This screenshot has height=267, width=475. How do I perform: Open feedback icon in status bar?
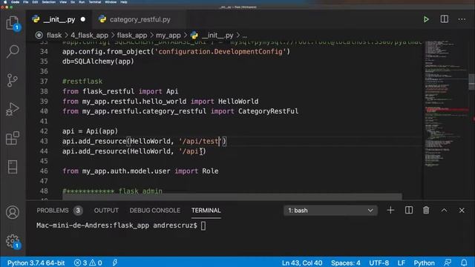tap(448, 263)
